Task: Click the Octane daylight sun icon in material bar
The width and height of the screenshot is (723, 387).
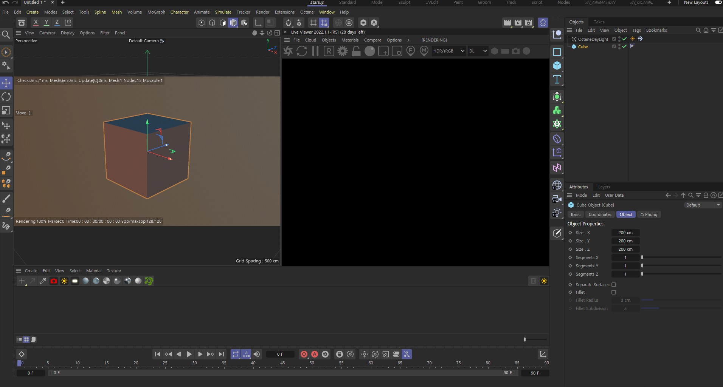Action: point(64,281)
